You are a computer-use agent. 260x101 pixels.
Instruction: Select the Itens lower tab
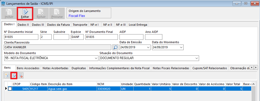coord(9,68)
